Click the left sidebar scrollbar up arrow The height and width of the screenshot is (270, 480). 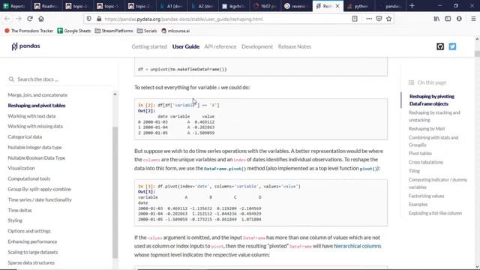pos(115,94)
